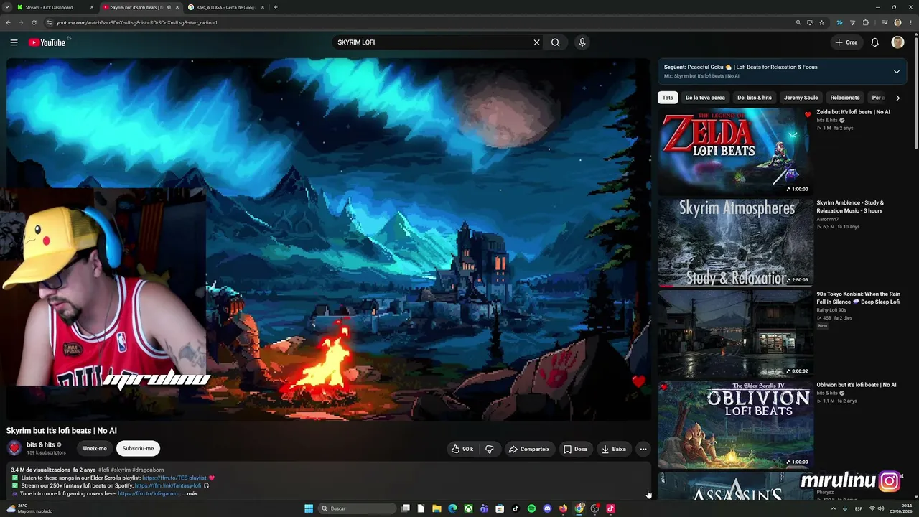The width and height of the screenshot is (919, 517).
Task: Click the Uneix-me join button
Action: 95,448
